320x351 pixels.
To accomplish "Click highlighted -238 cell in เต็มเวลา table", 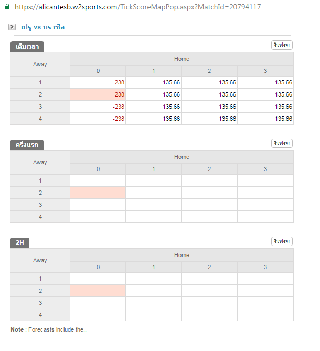I will tap(98, 94).
